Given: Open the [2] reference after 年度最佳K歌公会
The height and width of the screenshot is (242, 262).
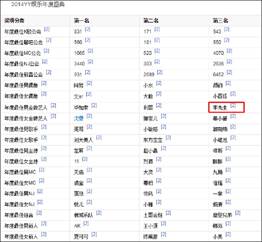Looking at the screenshot, I should point(47,29).
